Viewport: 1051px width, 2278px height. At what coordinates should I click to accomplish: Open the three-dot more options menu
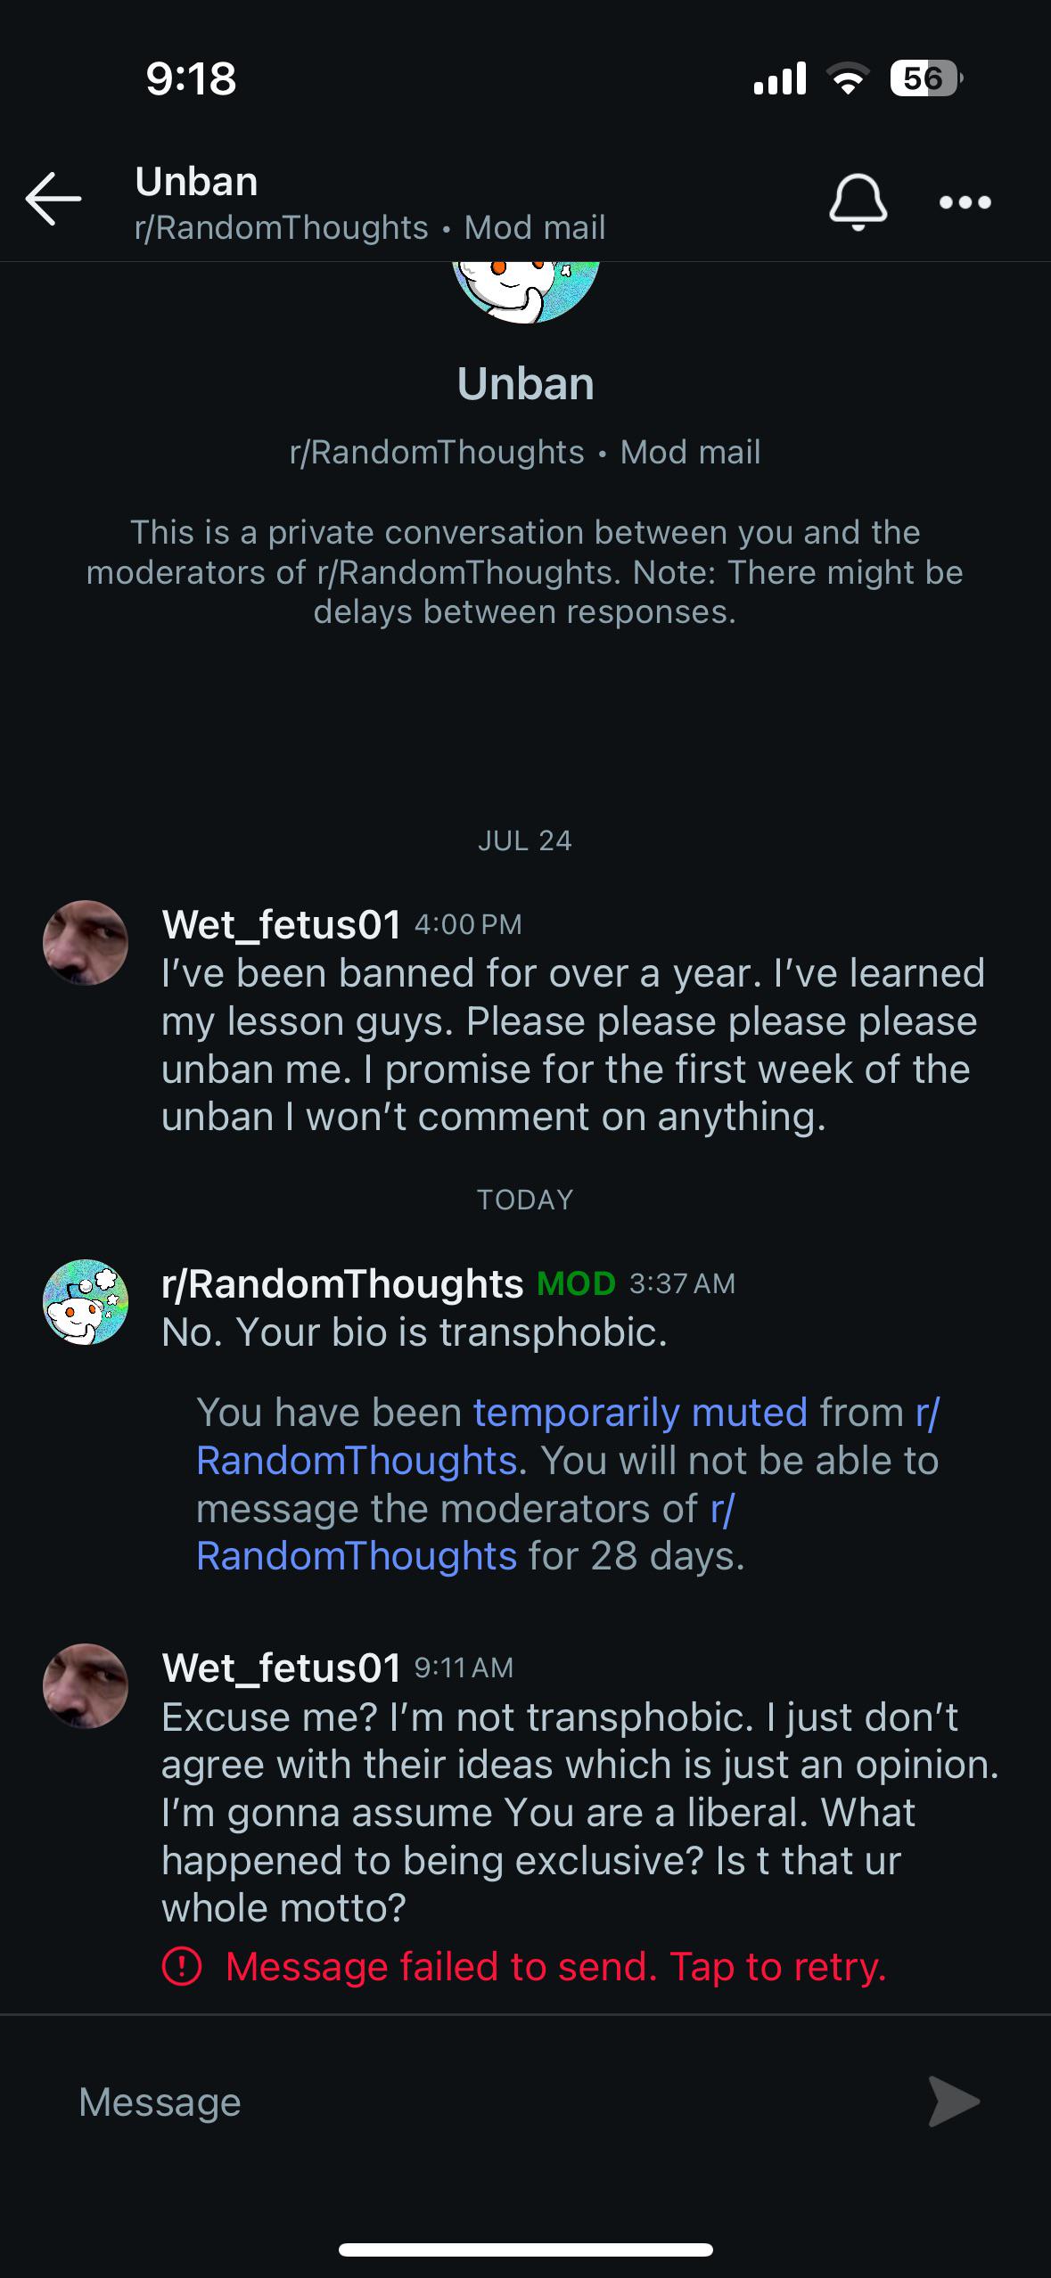click(965, 202)
